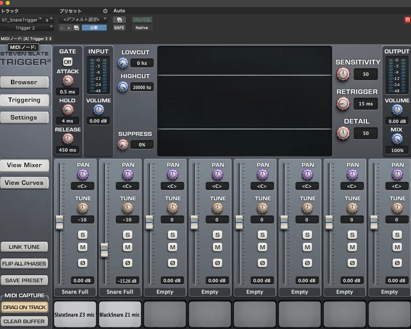
Task: Click the Output VOLUME knob
Action: click(x=397, y=110)
